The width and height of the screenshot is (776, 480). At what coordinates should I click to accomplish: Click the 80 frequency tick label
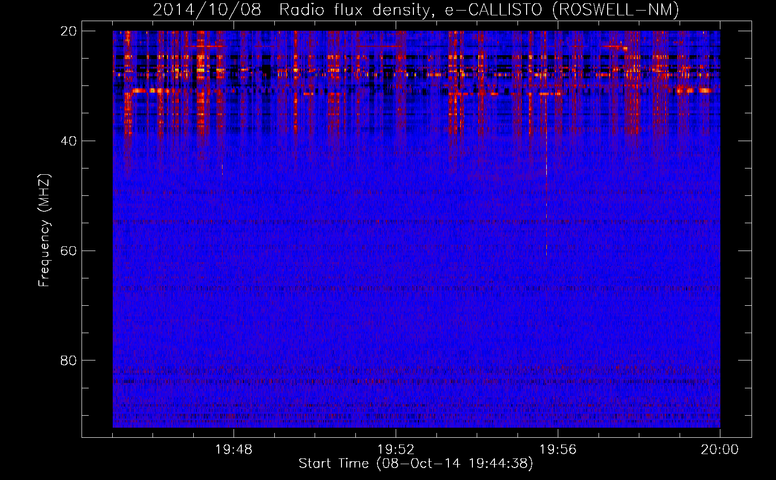pos(69,360)
